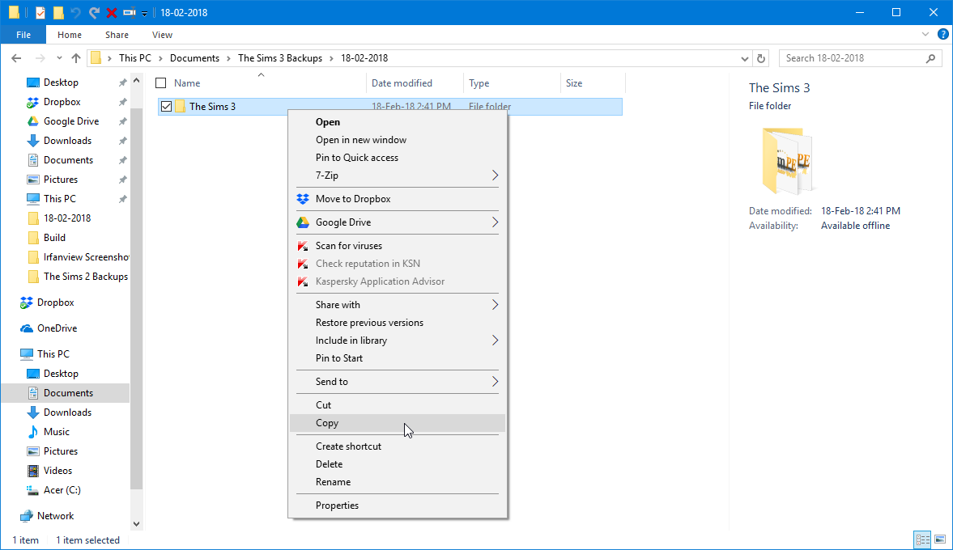Navigate back with the Back arrow
This screenshot has height=550, width=953.
[x=16, y=58]
